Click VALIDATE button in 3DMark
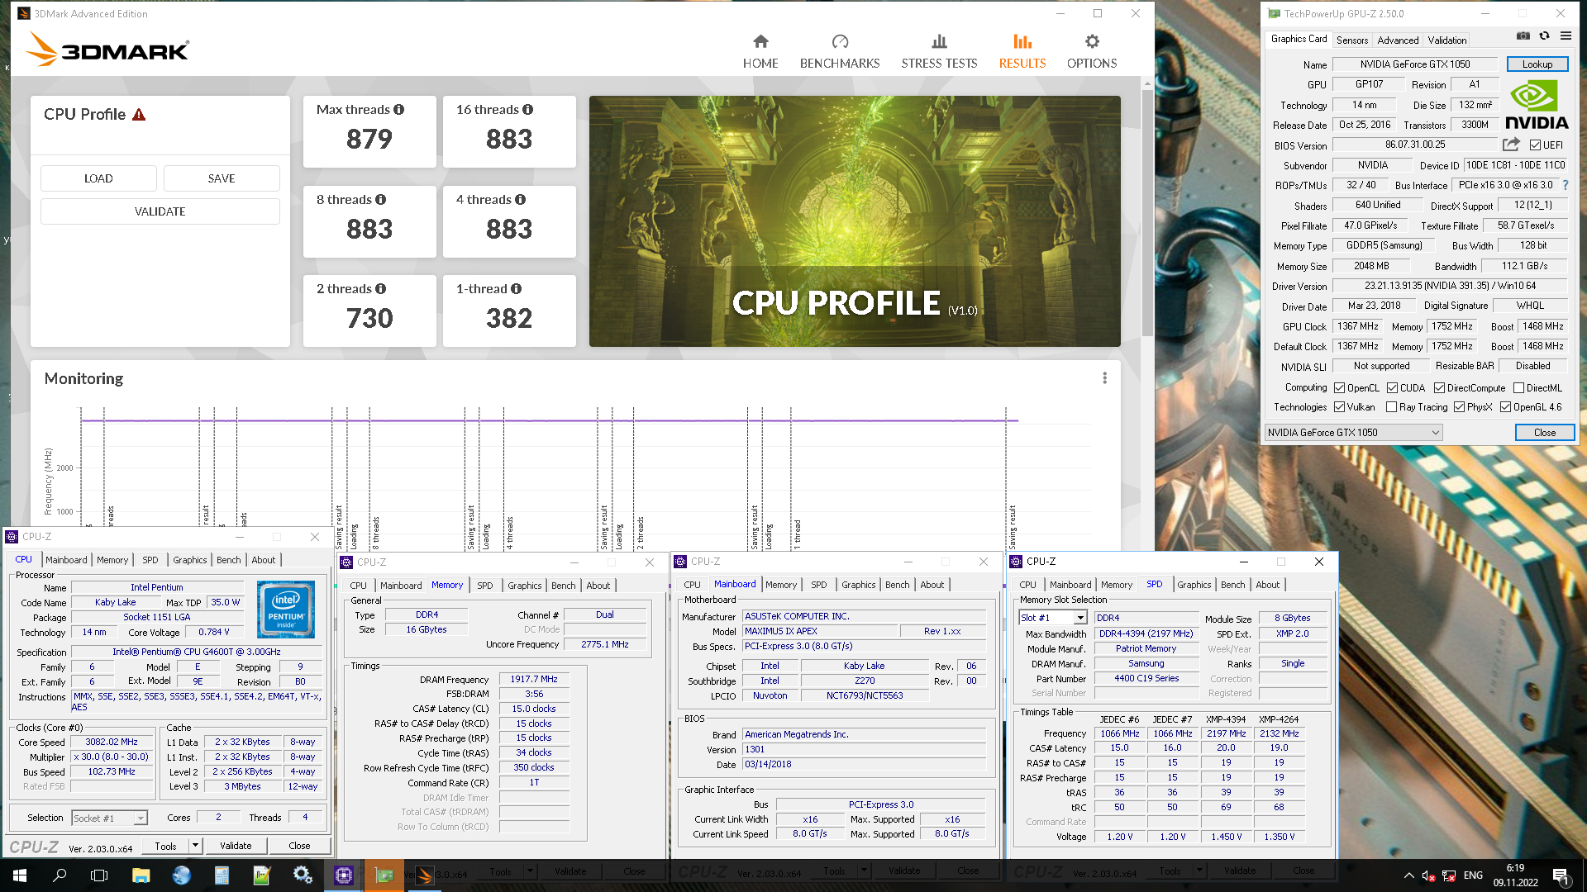Viewport: 1587px width, 892px height. (160, 211)
